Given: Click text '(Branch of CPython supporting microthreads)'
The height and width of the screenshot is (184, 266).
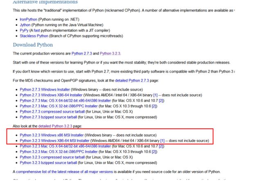Looking at the screenshot, I should tap(86, 36).
